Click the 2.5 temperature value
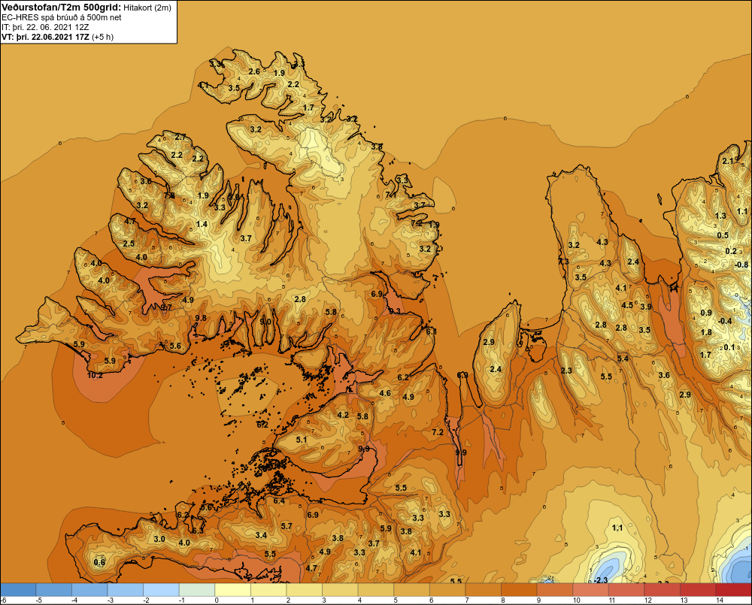This screenshot has height=605, width=752. [129, 244]
